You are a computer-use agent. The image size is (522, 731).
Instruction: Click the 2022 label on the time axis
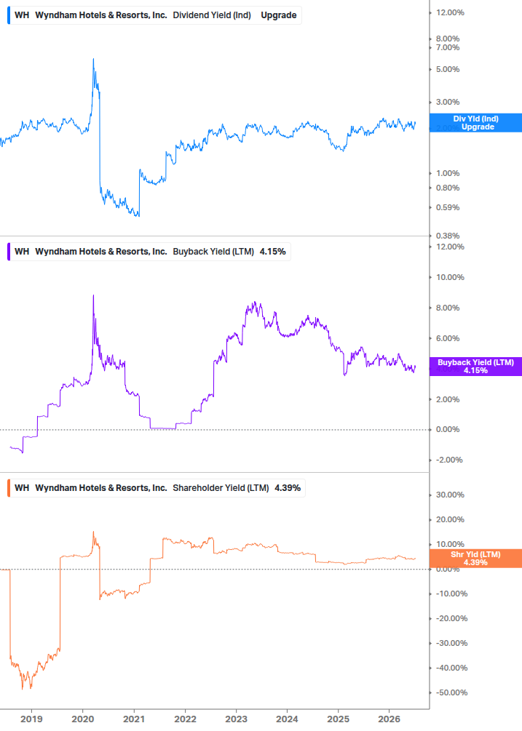pos(185,719)
